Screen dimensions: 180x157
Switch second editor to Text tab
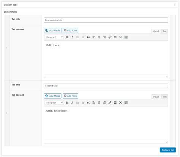click(x=164, y=97)
